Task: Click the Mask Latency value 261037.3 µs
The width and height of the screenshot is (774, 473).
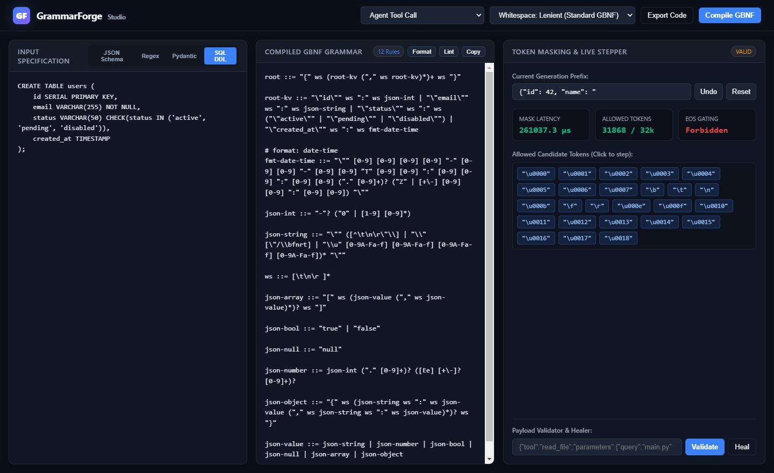Action: 544,130
